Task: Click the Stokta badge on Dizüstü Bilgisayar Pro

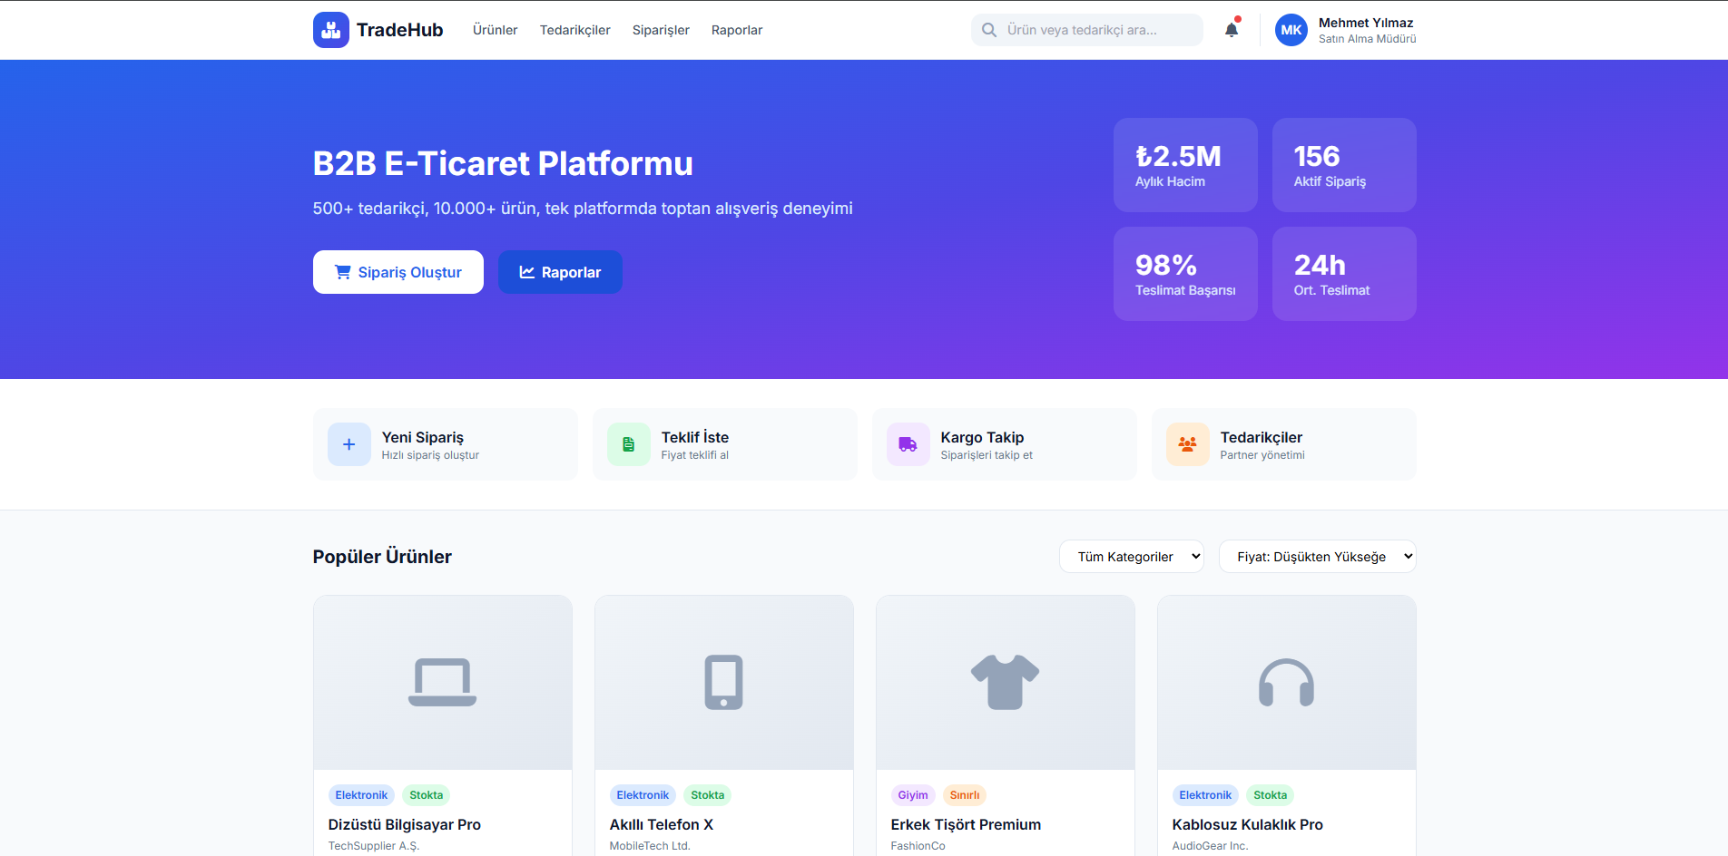Action: point(427,795)
